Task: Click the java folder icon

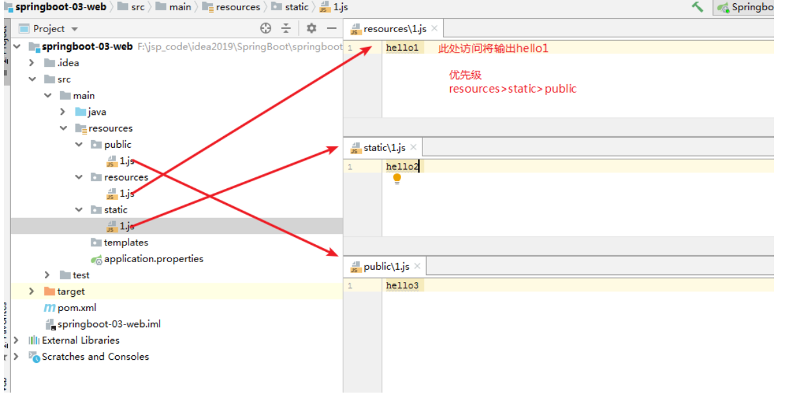Action: (x=81, y=112)
